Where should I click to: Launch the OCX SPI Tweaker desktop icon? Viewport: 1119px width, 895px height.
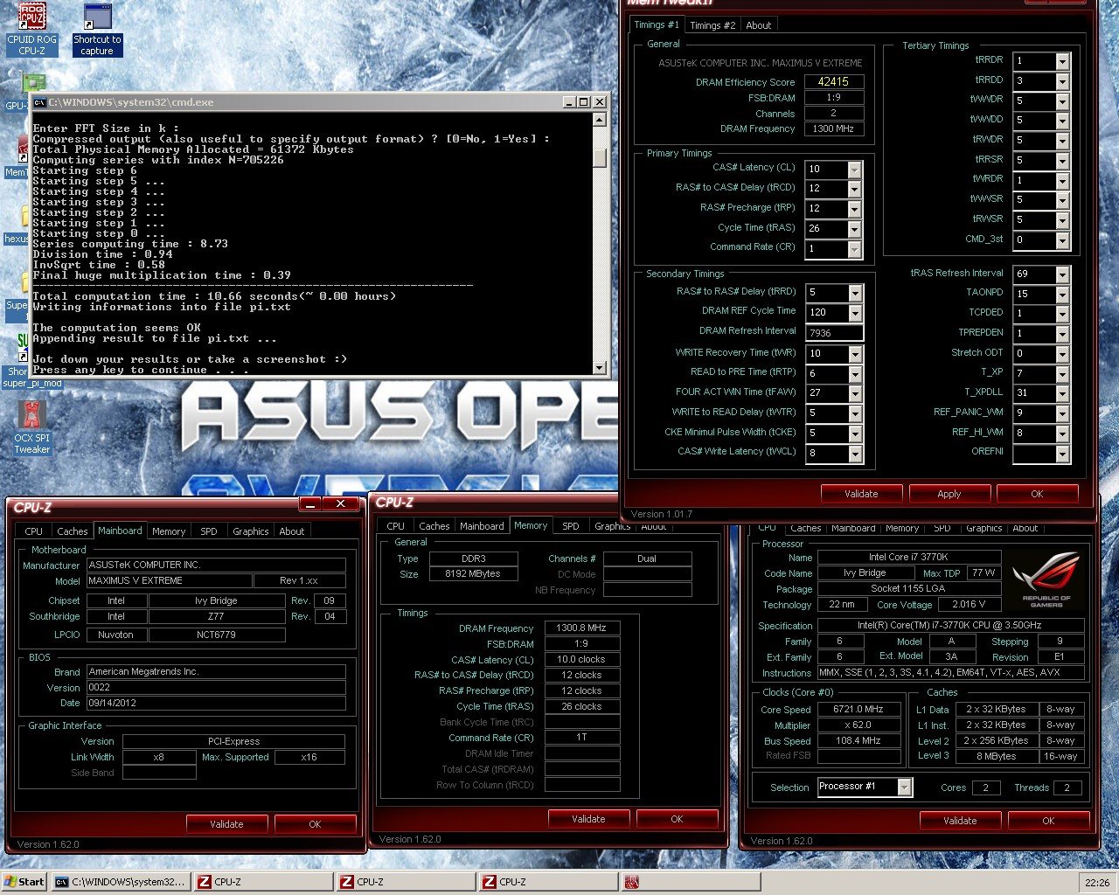32,416
